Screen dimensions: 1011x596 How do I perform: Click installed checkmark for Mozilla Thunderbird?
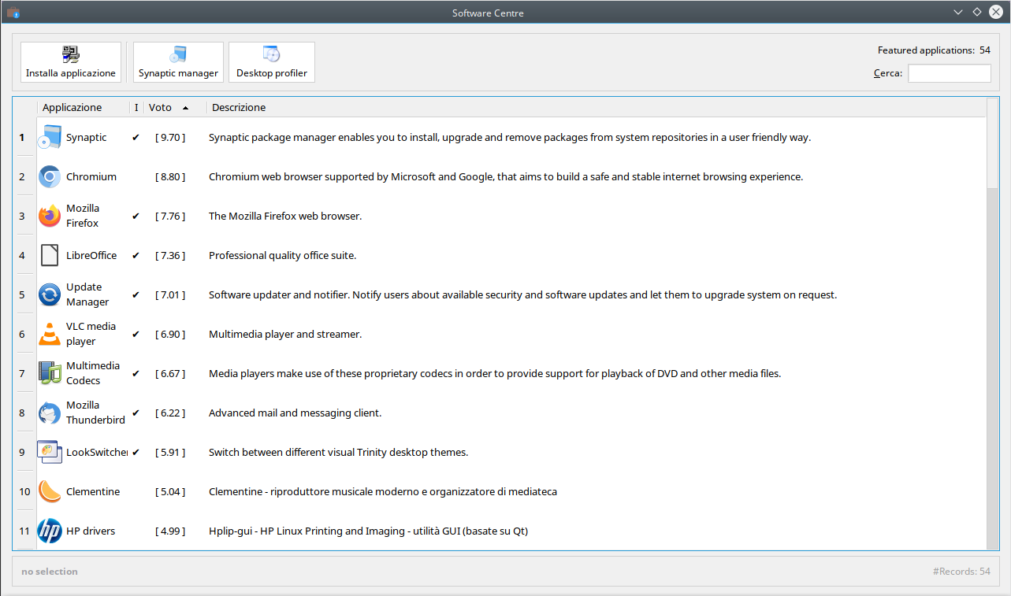(x=136, y=413)
